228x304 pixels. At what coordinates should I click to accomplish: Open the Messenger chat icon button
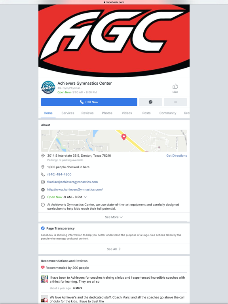coord(150,102)
